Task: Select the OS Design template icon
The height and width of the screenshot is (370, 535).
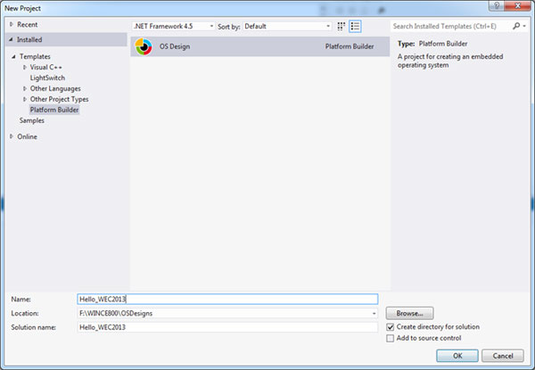Action: click(144, 46)
